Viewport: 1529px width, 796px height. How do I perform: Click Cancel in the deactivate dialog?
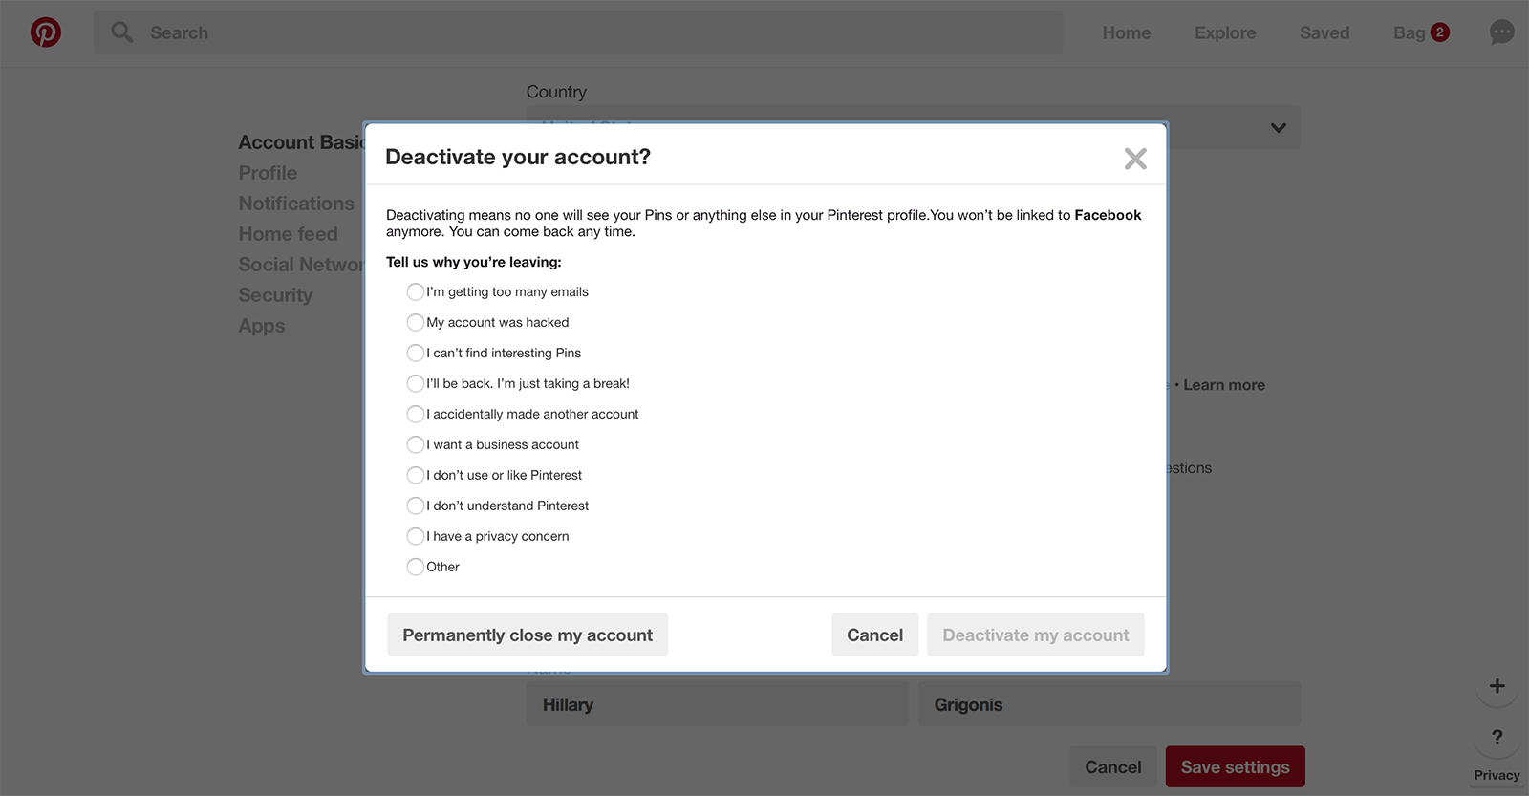874,635
